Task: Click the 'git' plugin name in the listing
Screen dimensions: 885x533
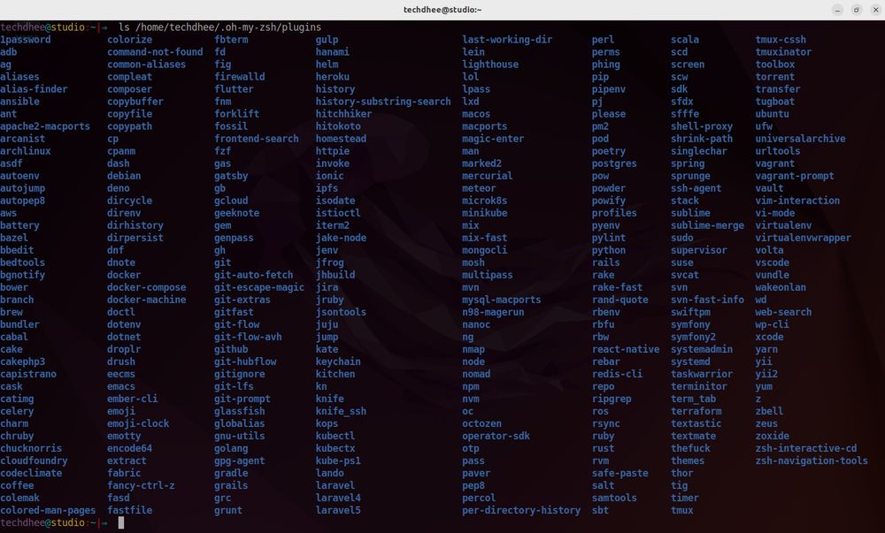Action: (x=221, y=262)
